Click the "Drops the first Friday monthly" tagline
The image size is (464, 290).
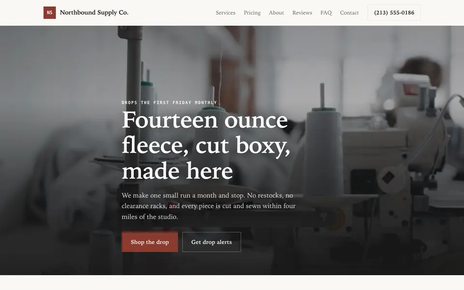point(169,102)
